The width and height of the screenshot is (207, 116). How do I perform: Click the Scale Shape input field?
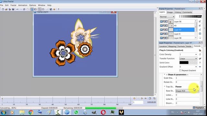pyautogui.click(x=187, y=78)
